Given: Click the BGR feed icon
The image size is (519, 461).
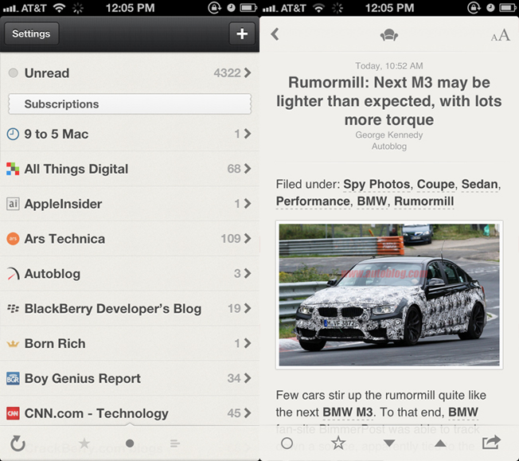Looking at the screenshot, I should 13,378.
